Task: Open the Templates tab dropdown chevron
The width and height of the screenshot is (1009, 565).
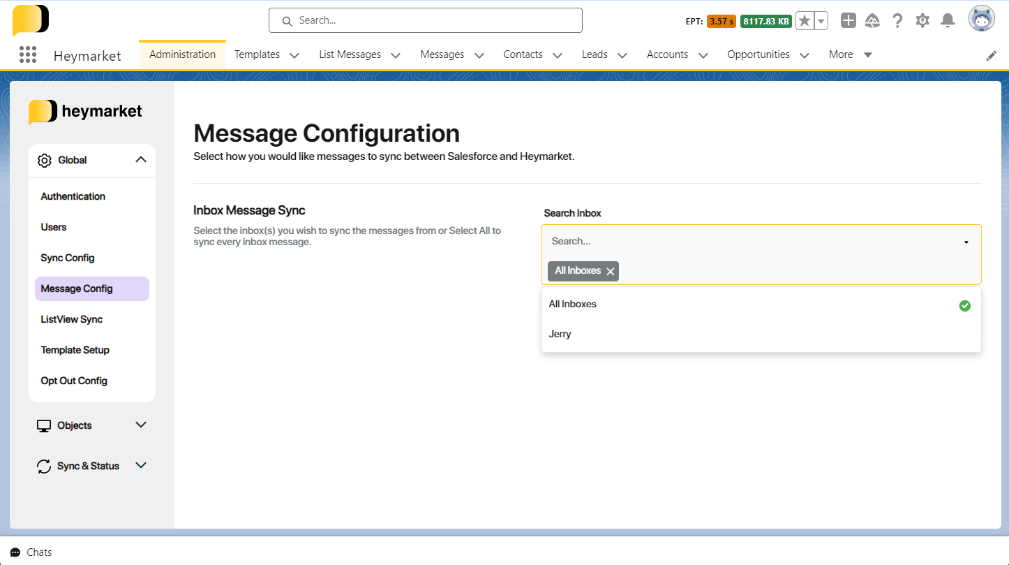Action: click(294, 55)
